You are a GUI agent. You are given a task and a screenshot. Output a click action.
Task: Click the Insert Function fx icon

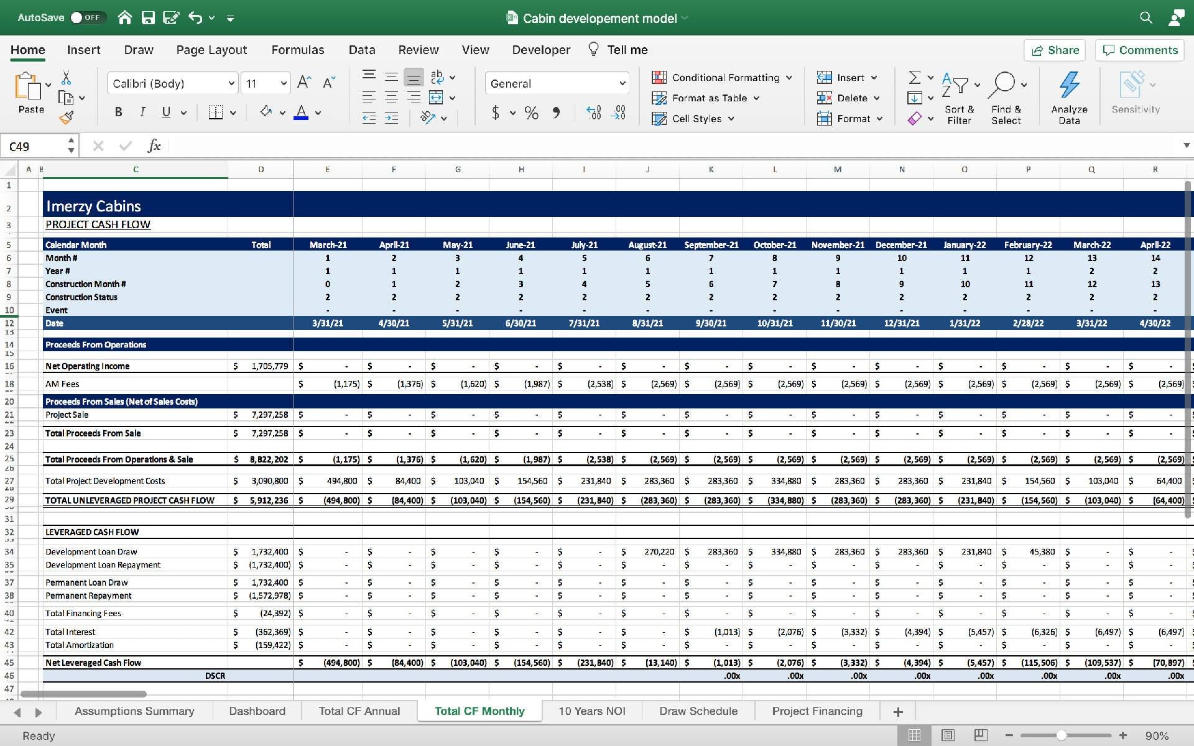154,146
